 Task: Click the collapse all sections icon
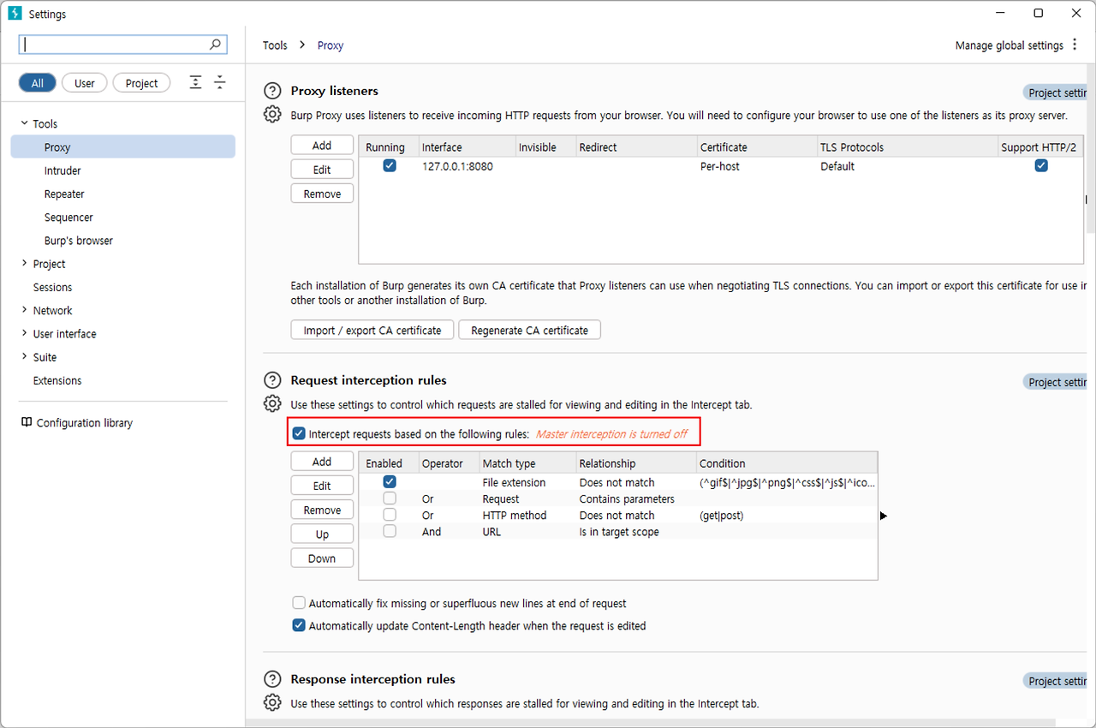[x=220, y=82]
